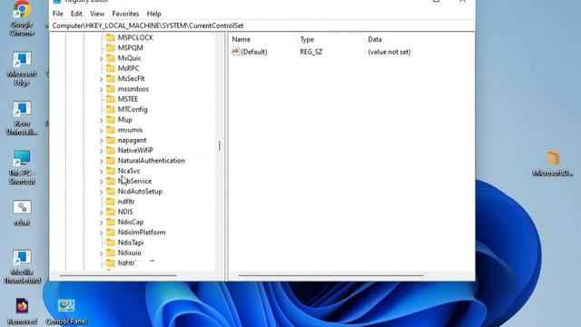Select the NaturalAuthentication folder icon
The height and width of the screenshot is (327, 581).
[x=111, y=161]
